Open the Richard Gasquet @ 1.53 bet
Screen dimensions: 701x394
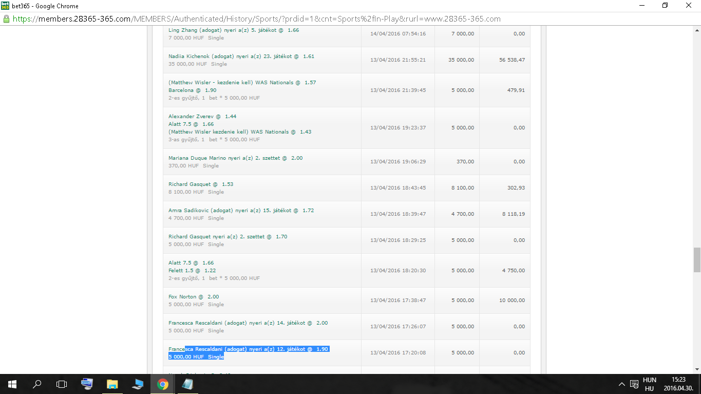[201, 184]
